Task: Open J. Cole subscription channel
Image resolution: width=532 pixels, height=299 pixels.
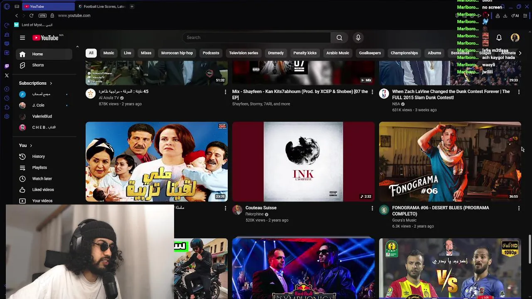Action: tap(44, 105)
